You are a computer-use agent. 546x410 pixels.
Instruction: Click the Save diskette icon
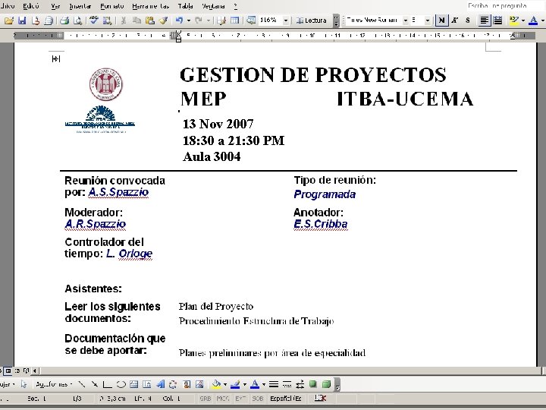tap(22, 20)
